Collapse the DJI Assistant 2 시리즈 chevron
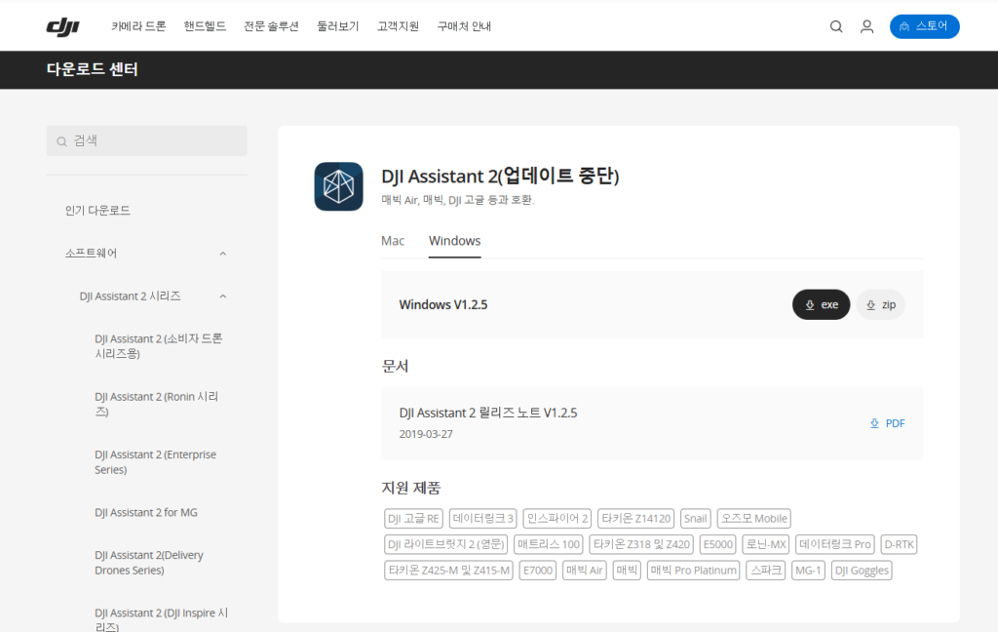Image resolution: width=998 pixels, height=632 pixels. pyautogui.click(x=223, y=296)
